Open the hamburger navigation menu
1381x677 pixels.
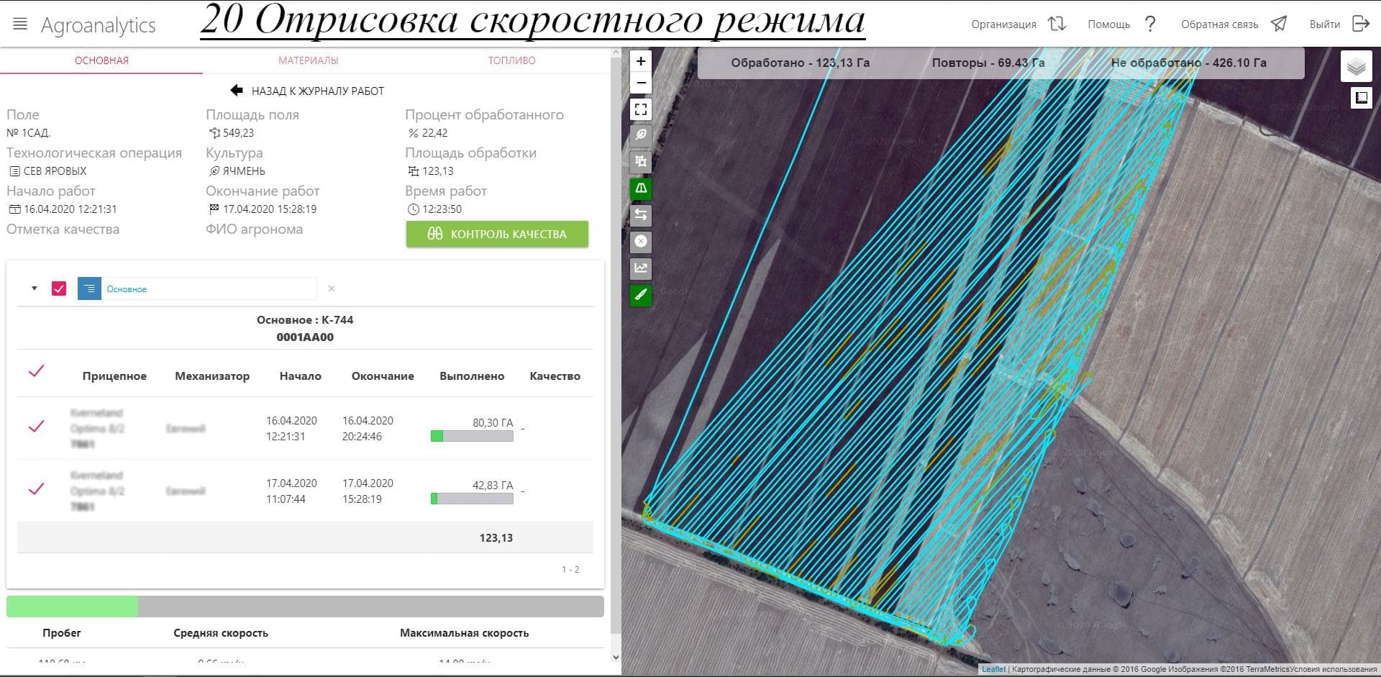tap(20, 24)
